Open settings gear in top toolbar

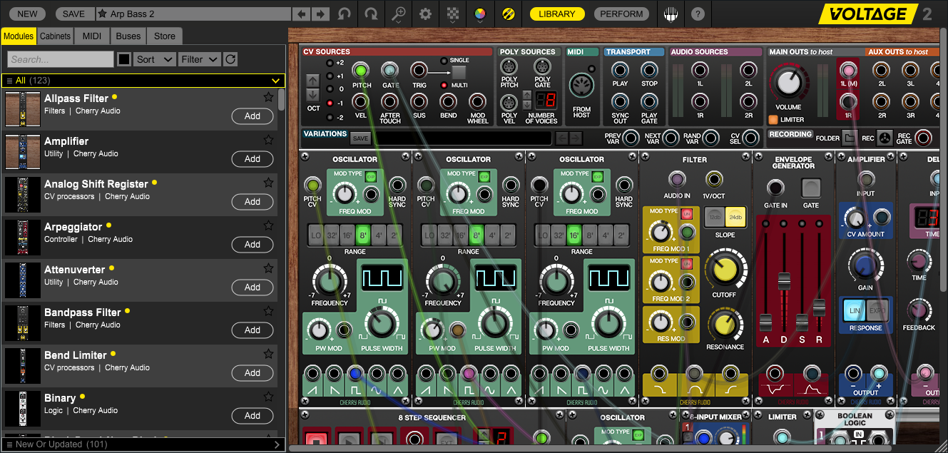pyautogui.click(x=425, y=14)
